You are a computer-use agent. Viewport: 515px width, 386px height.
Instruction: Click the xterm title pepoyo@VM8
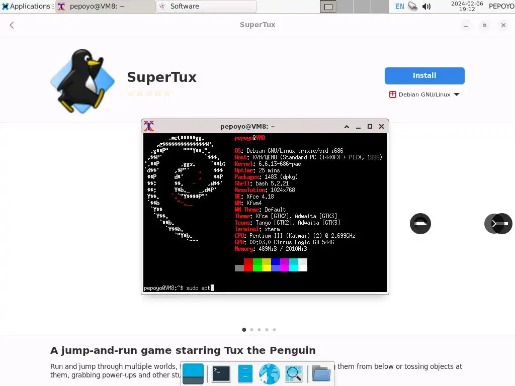click(247, 126)
